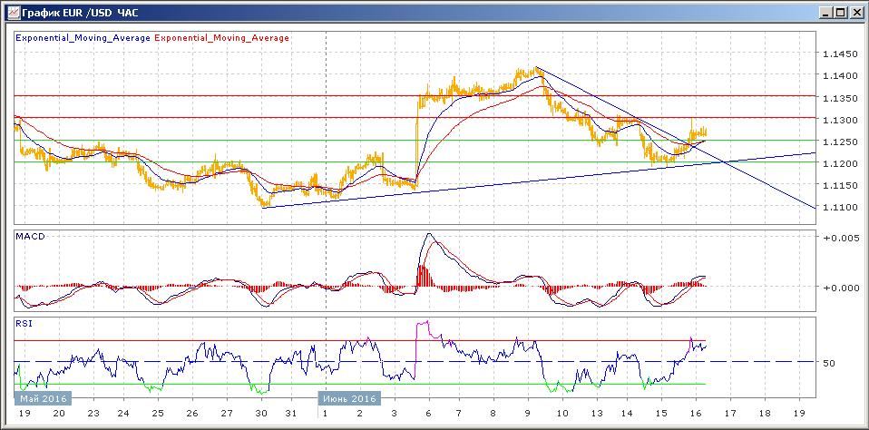Click the RSI panel label

(24, 322)
